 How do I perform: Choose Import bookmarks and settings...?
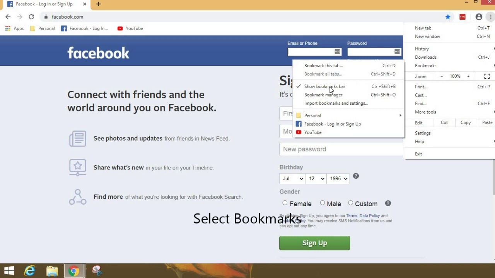tap(348, 103)
